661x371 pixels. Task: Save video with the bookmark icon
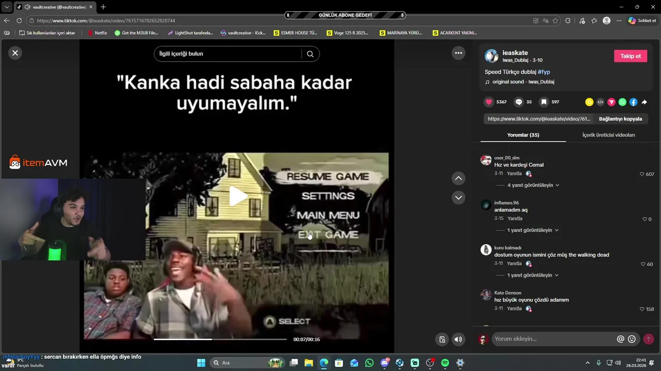click(544, 102)
